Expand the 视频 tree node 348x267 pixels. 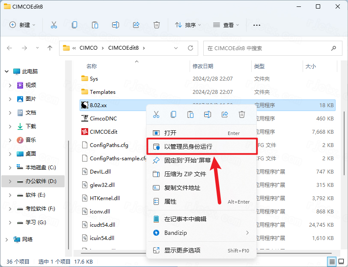[10, 85]
